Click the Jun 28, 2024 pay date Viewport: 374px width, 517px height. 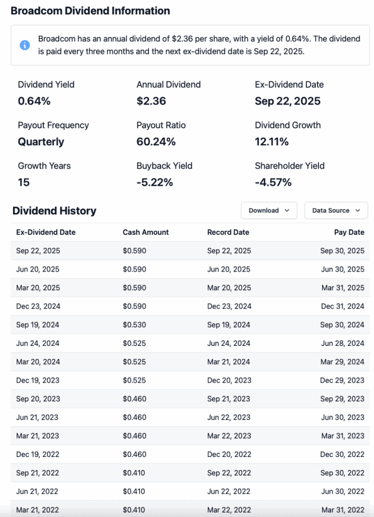coord(342,343)
